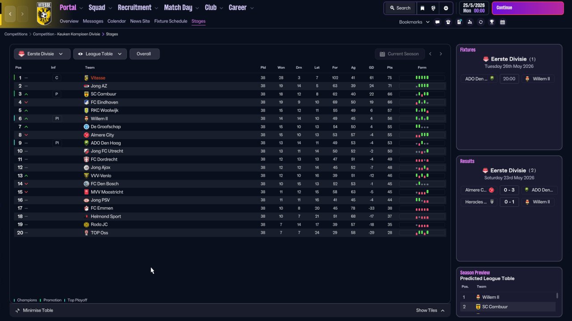The width and height of the screenshot is (572, 321).
Task: Toggle Show Tiles panel
Action: tap(430, 310)
